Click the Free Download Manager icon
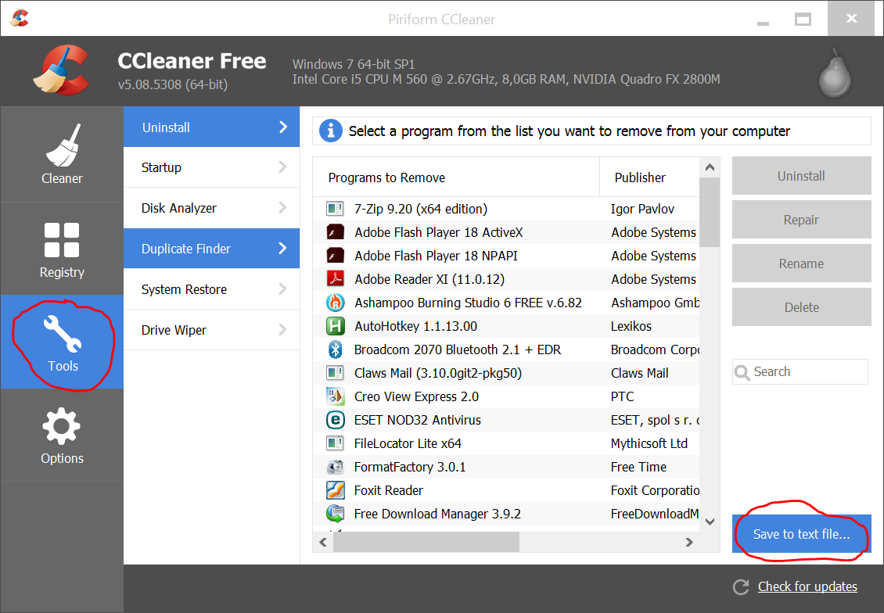The image size is (884, 613). click(335, 514)
